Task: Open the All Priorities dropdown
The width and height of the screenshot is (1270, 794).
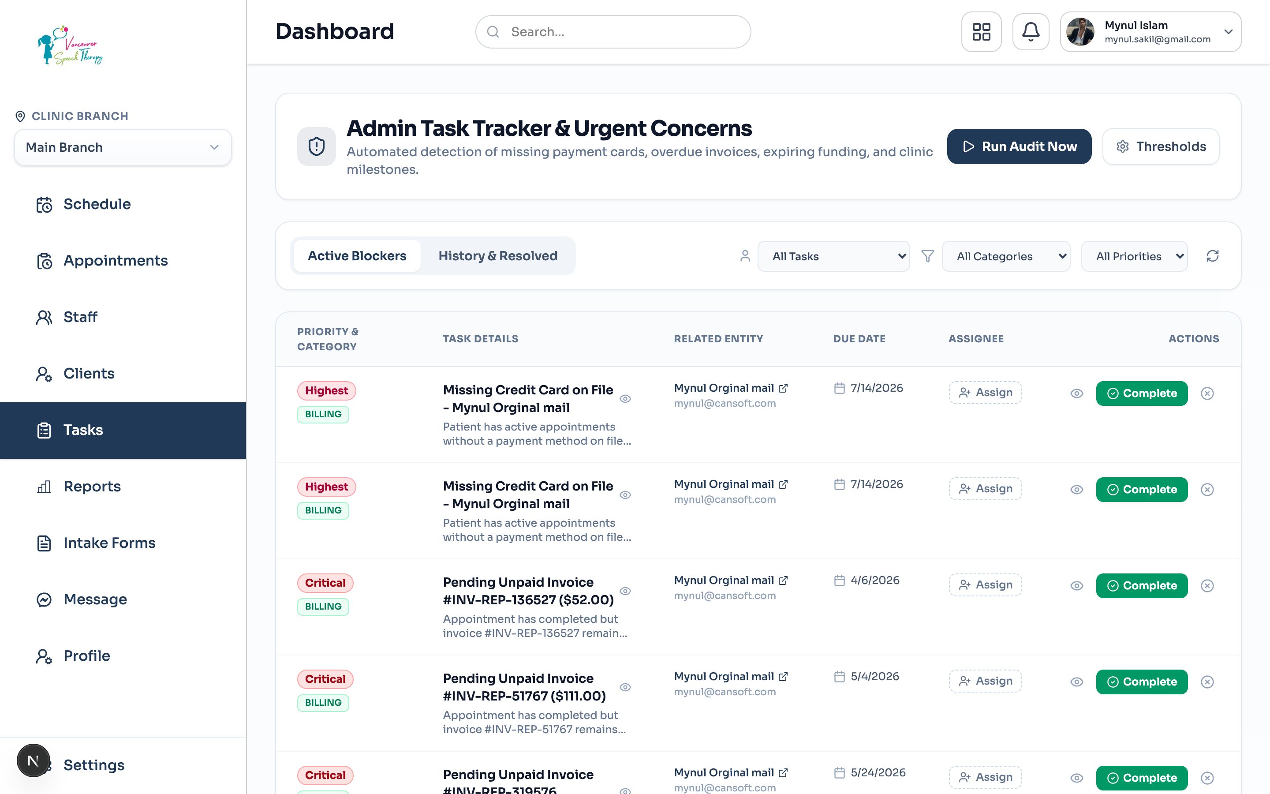Action: 1134,256
